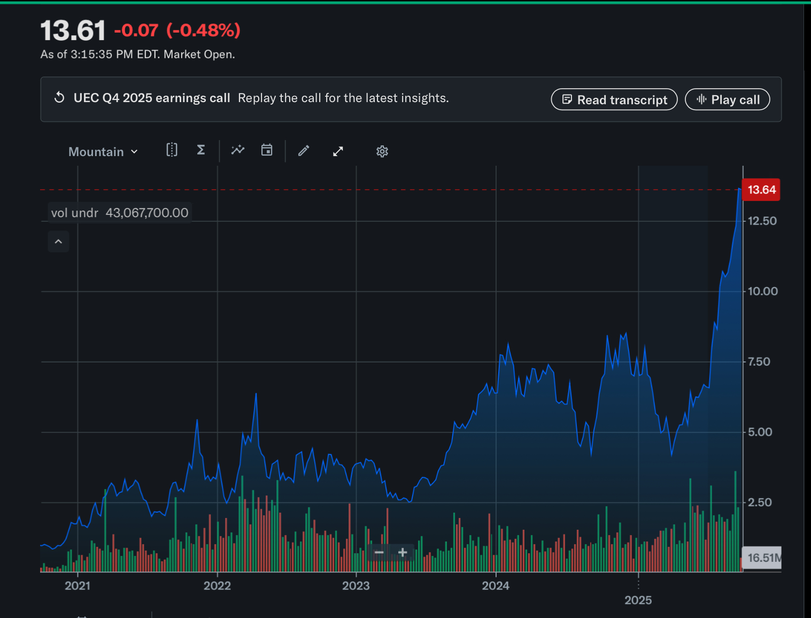The width and height of the screenshot is (811, 618).
Task: Open chart settings gear
Action: tap(382, 151)
